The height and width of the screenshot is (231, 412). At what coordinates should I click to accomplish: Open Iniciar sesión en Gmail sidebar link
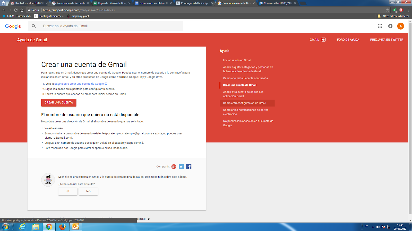coord(237,60)
